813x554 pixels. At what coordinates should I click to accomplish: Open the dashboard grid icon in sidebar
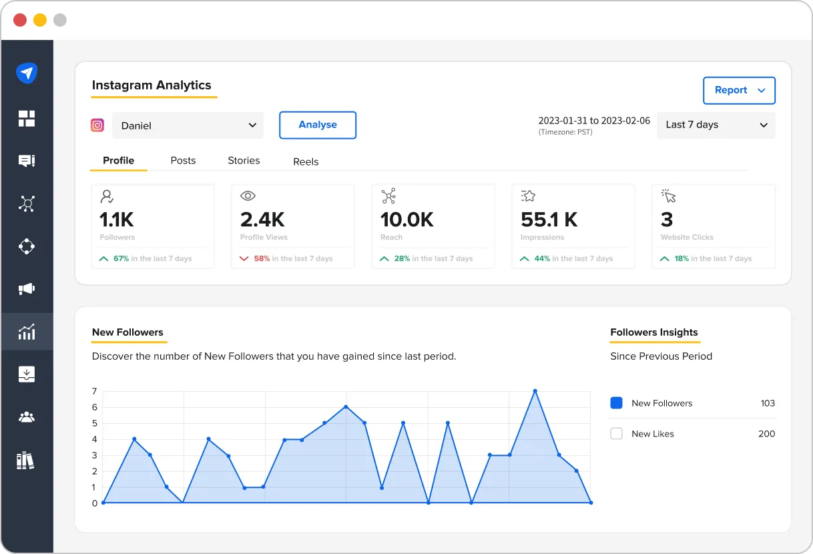(x=27, y=119)
